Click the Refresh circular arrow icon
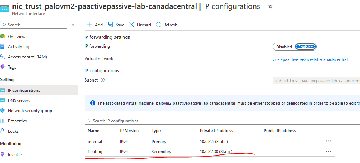This screenshot has height=163, width=360. (159, 25)
